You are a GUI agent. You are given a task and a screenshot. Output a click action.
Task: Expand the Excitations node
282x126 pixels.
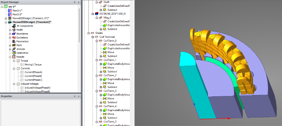point(10,38)
